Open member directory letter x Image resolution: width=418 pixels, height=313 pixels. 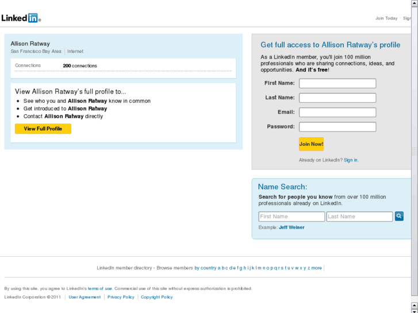tap(301, 268)
